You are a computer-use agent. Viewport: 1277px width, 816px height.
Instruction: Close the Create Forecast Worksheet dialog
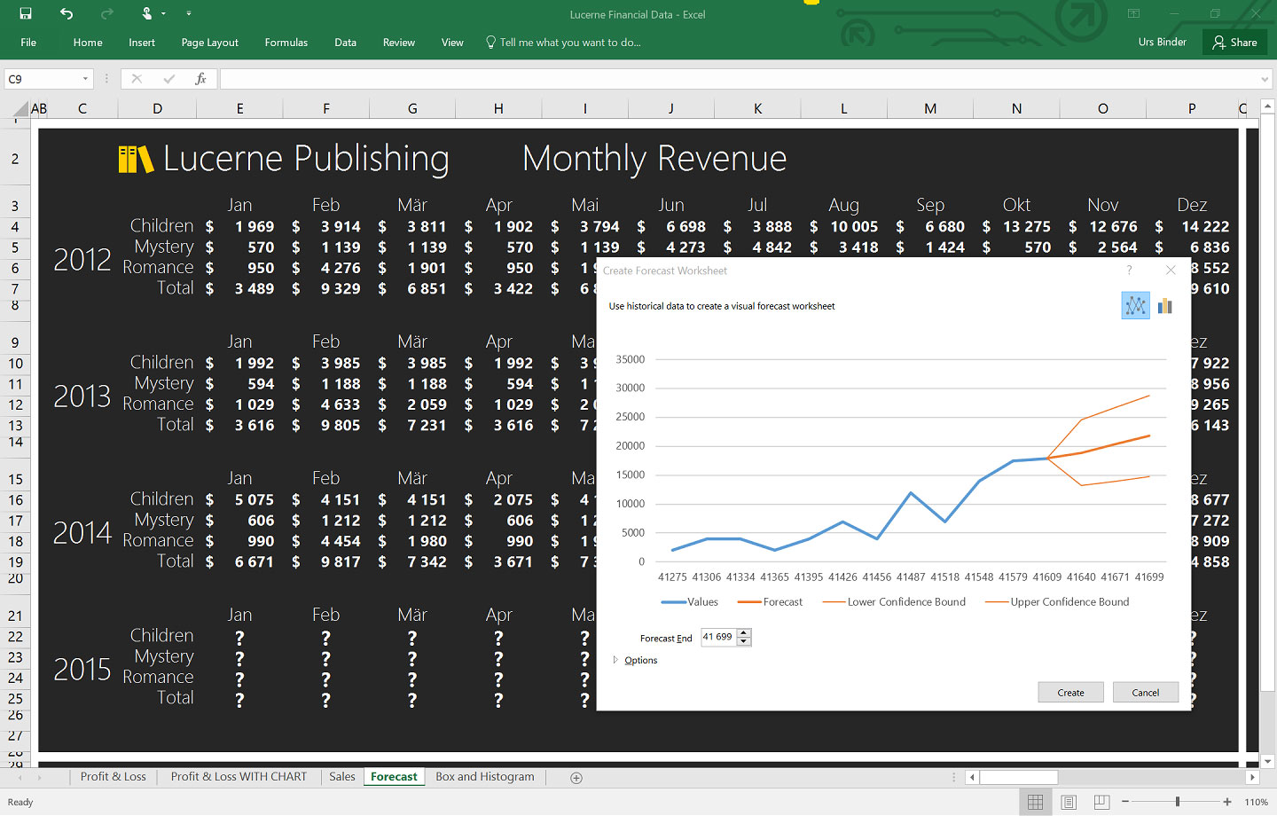(x=1171, y=271)
